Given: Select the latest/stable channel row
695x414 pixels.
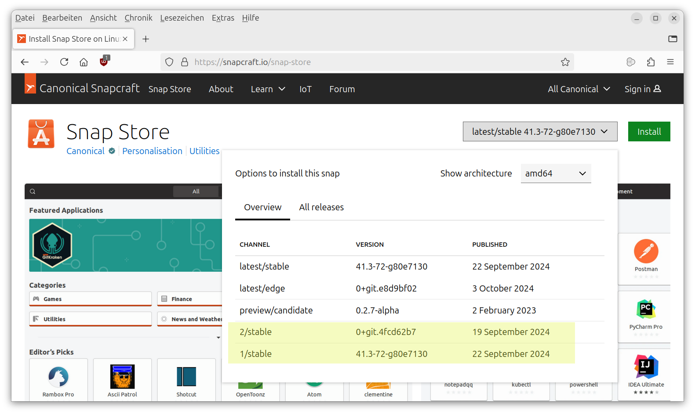Looking at the screenshot, I should coord(420,266).
